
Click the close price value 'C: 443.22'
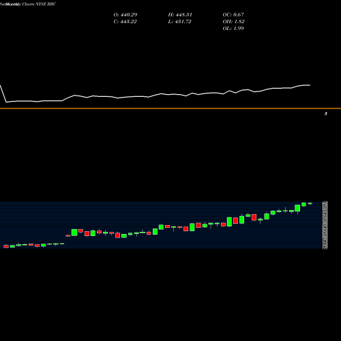coord(125,22)
